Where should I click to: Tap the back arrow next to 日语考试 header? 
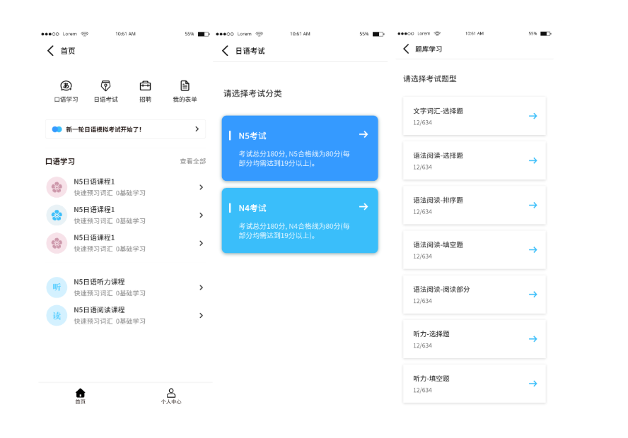(225, 51)
